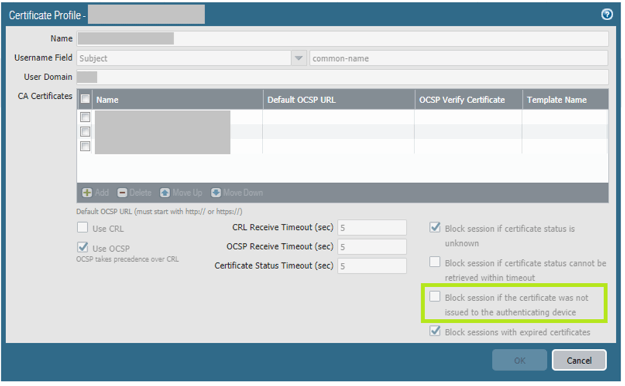The image size is (625, 386).
Task: Toggle Block session if certificate status unknown
Action: [x=435, y=228]
